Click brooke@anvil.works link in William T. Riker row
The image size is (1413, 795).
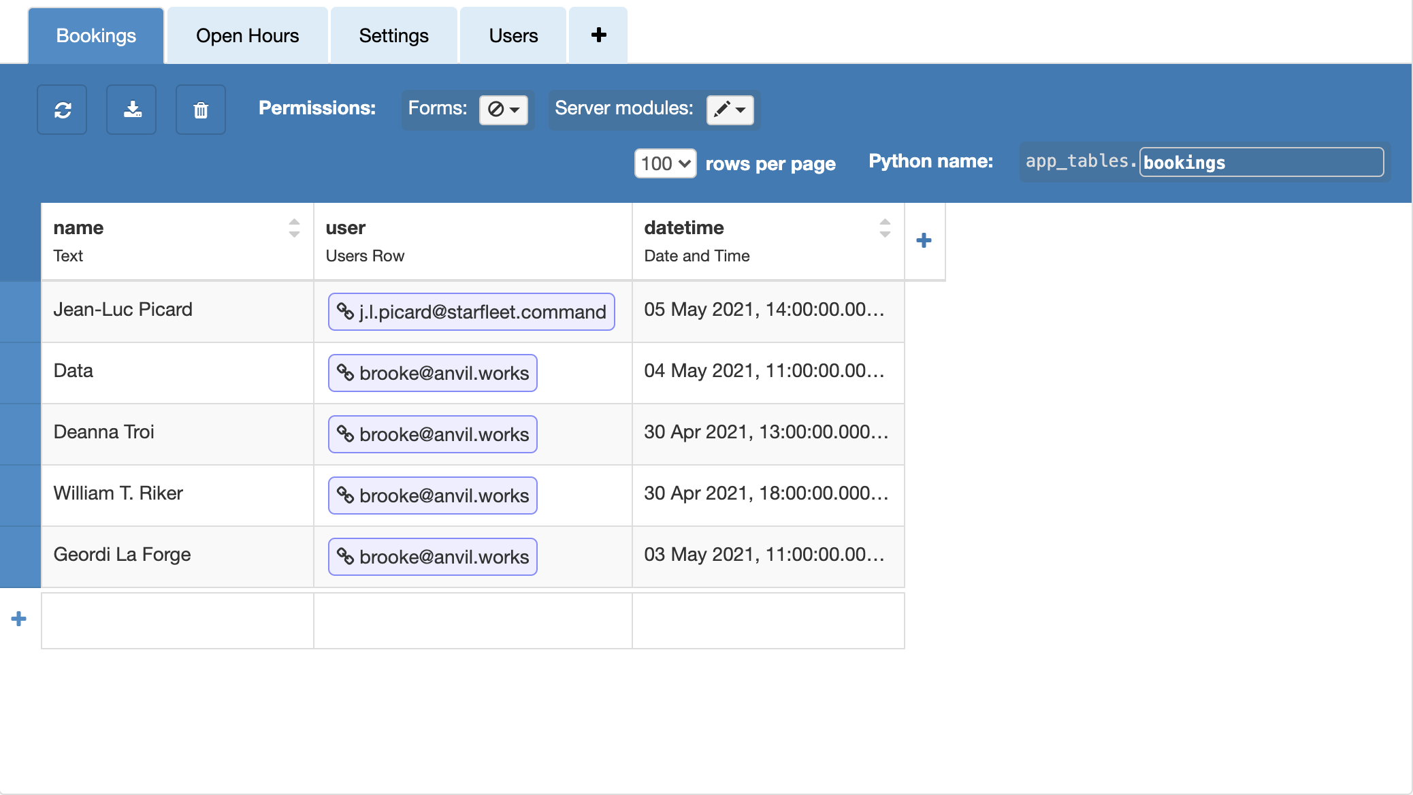(x=433, y=496)
